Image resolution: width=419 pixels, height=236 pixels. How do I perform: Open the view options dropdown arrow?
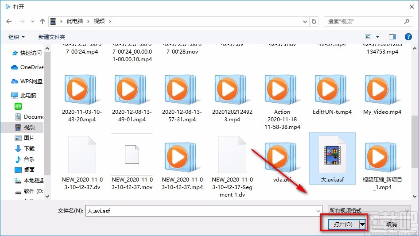[x=377, y=37]
